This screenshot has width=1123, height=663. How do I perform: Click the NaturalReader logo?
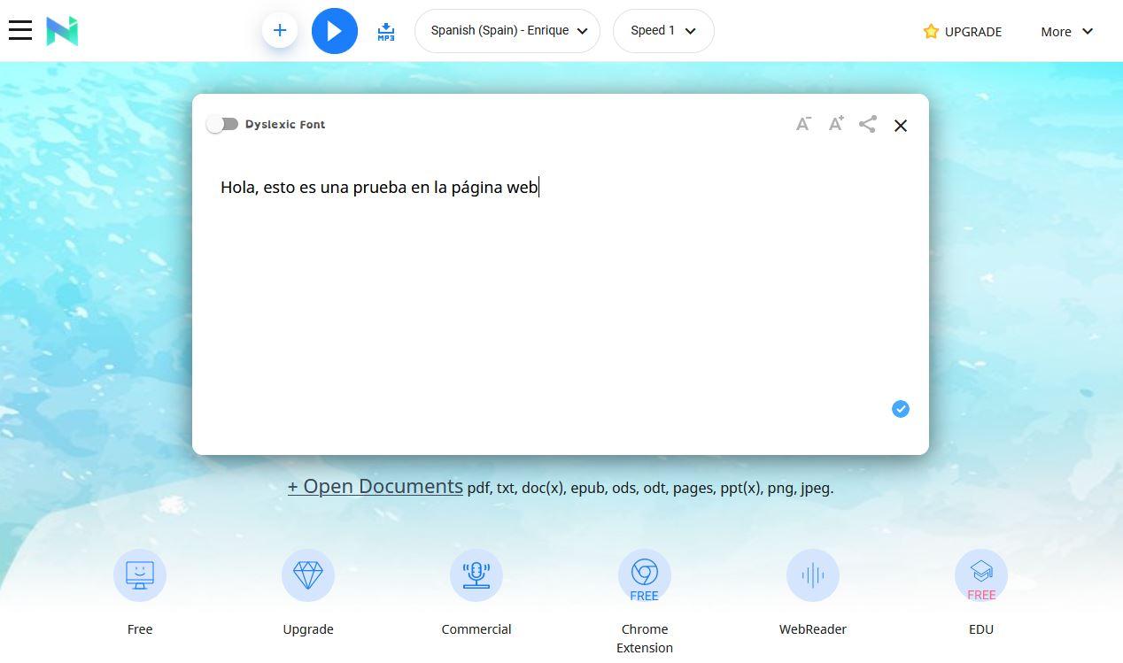[x=62, y=31]
